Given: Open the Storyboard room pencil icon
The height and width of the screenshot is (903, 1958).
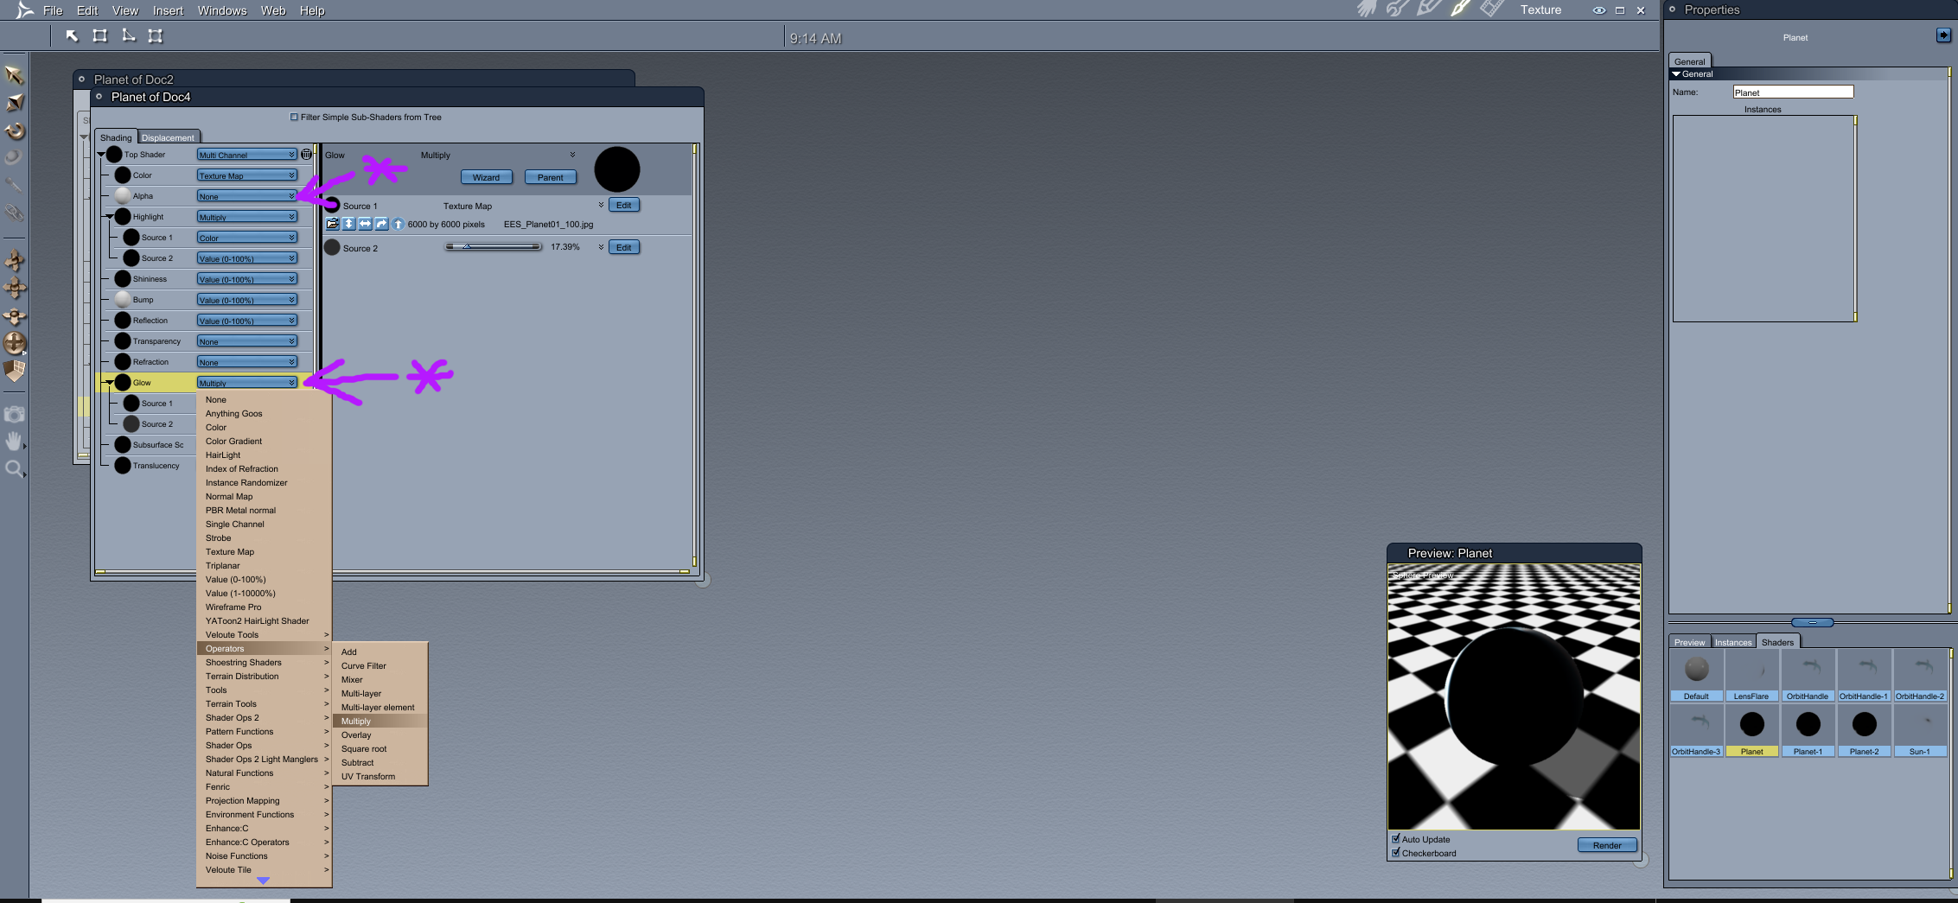Looking at the screenshot, I should [1429, 10].
